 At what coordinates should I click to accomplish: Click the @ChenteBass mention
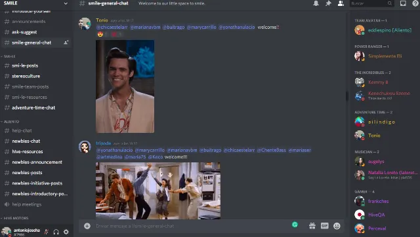click(271, 150)
